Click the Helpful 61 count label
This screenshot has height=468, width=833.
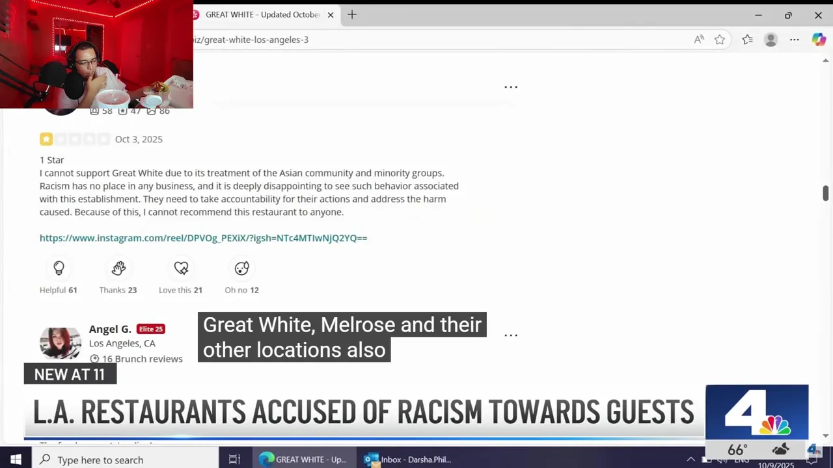(59, 290)
